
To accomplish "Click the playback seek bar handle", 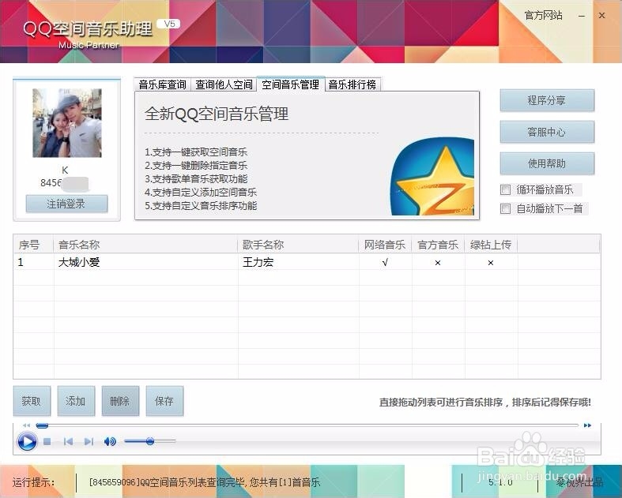I will (x=42, y=425).
